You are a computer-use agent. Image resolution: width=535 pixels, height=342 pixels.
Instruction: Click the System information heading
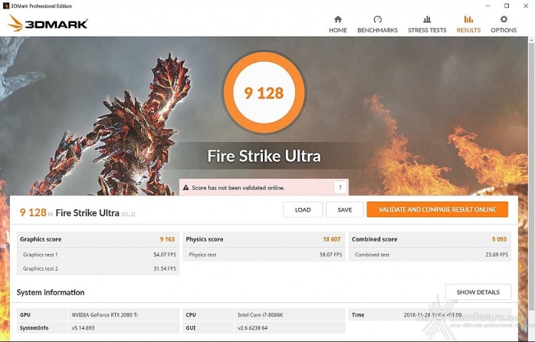pos(51,292)
